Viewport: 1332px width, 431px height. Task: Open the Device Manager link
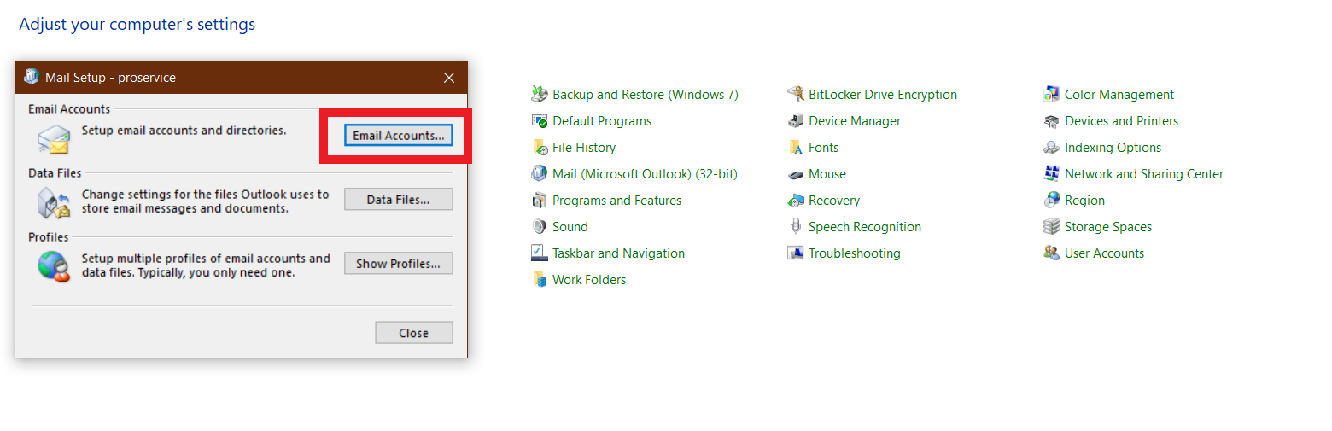coord(855,120)
